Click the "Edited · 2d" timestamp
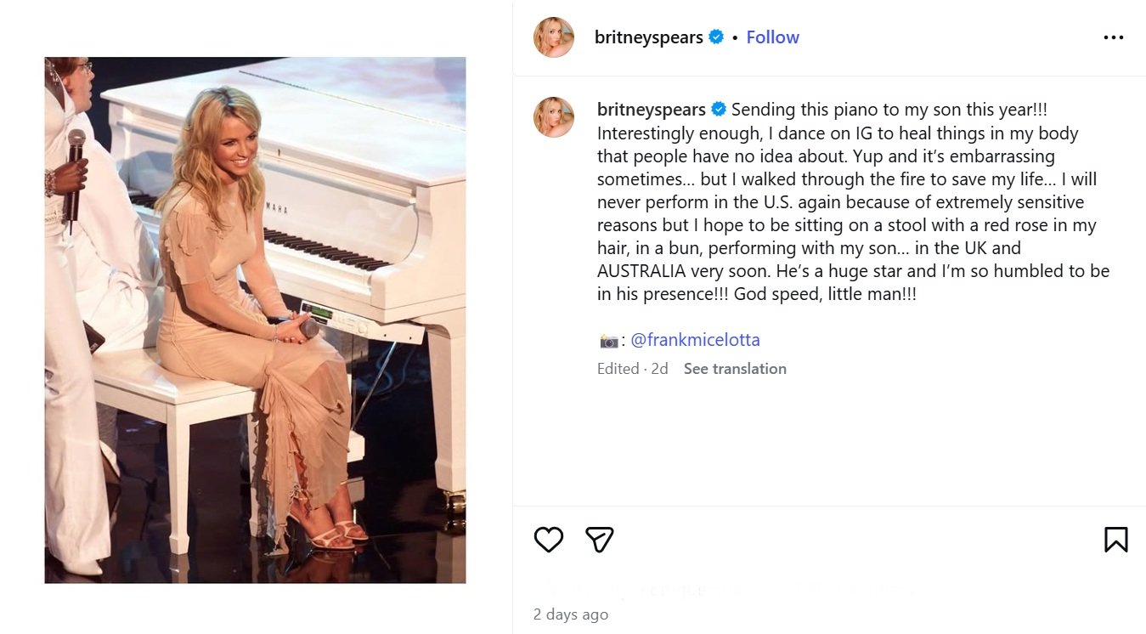1146x634 pixels. [x=632, y=369]
